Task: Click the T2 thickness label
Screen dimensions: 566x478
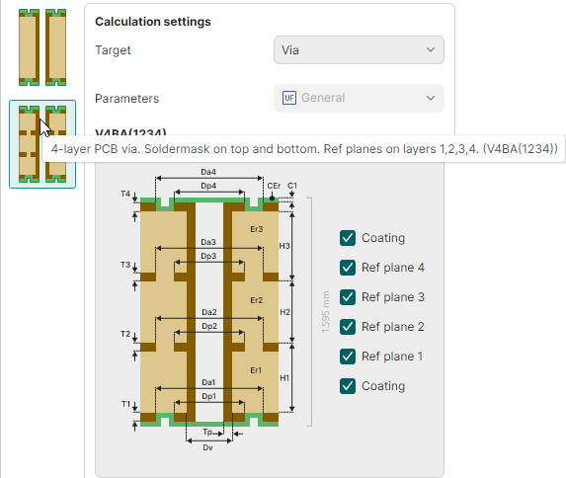Action: click(125, 334)
